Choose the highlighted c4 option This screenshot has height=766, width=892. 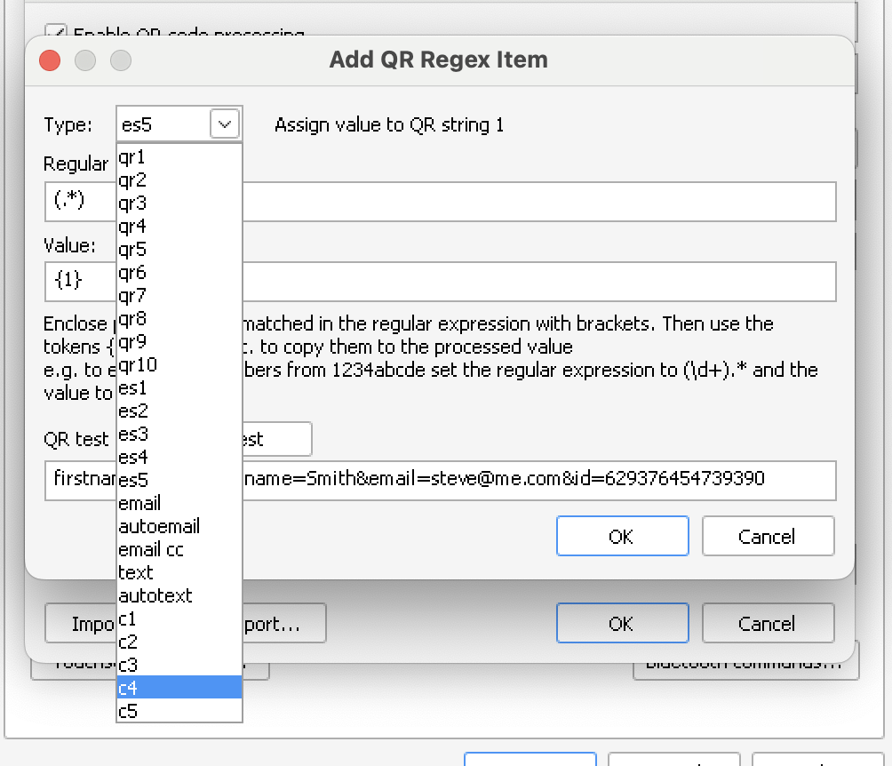click(x=128, y=688)
